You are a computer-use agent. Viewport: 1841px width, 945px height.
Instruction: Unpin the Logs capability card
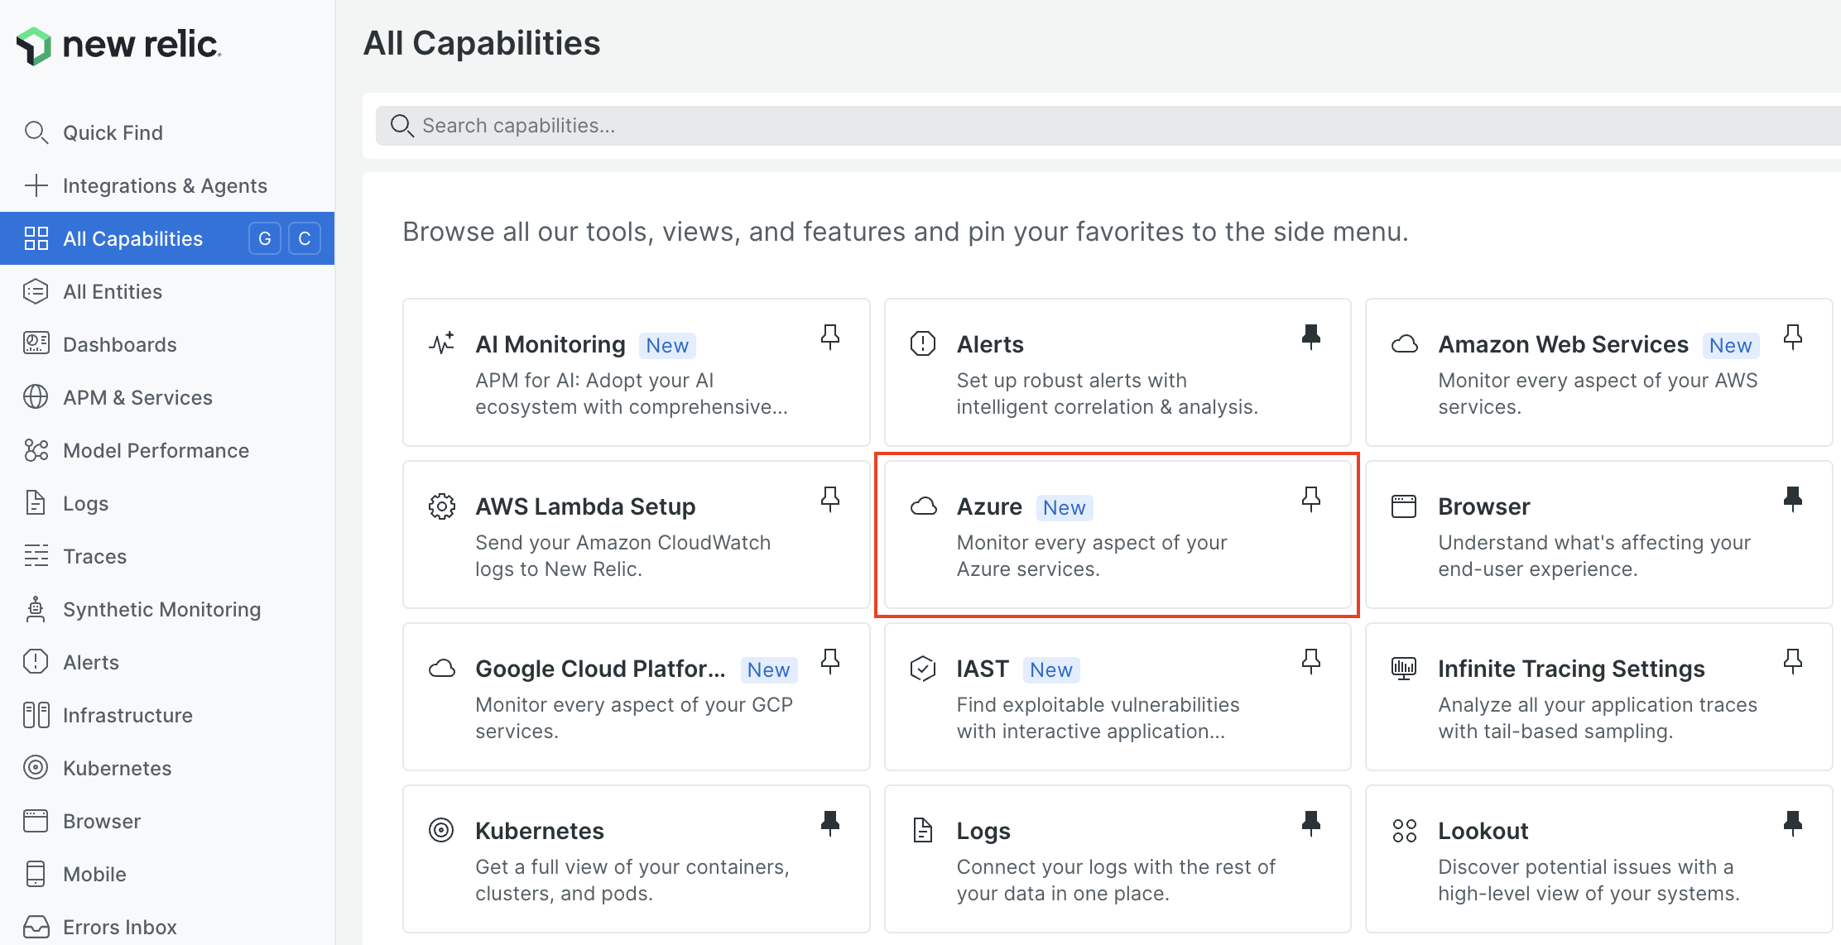click(x=1311, y=823)
